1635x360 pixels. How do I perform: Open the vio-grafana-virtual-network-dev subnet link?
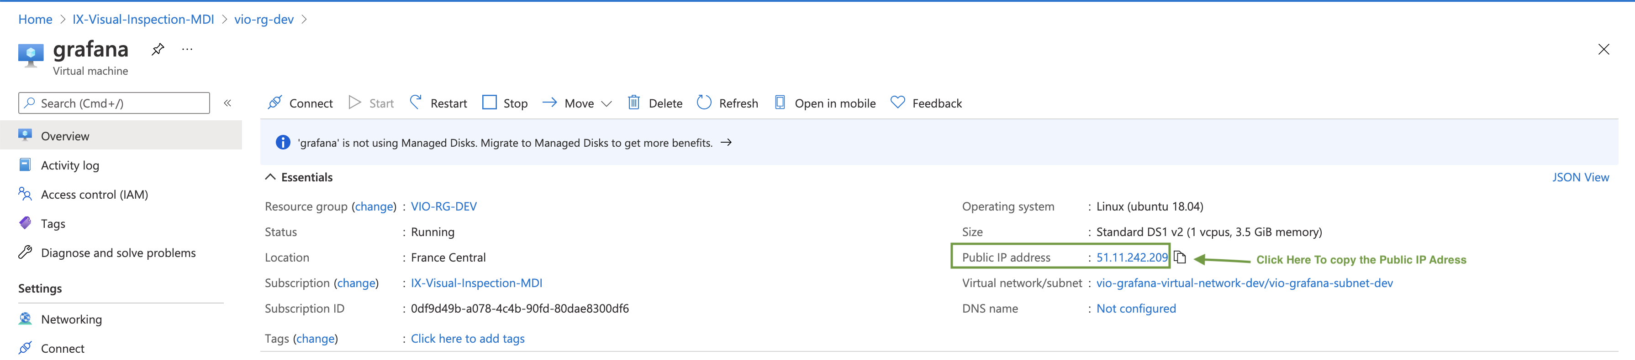pyautogui.click(x=1244, y=283)
